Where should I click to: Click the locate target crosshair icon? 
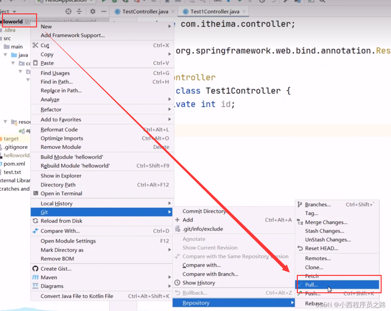coord(68,11)
